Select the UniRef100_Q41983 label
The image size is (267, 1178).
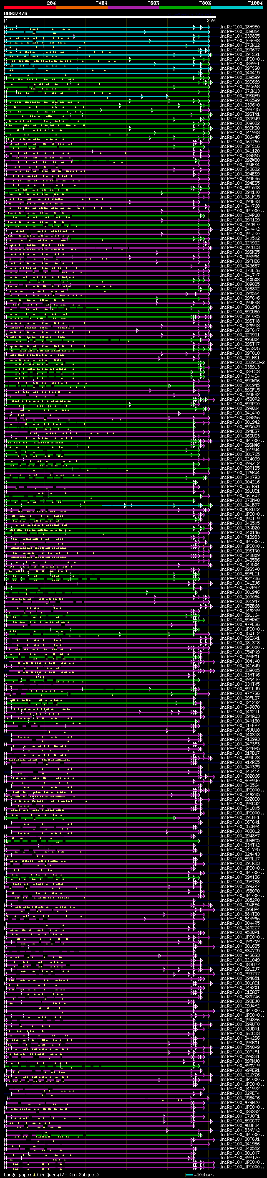point(239,132)
